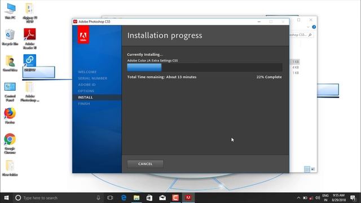The image size is (361, 203).
Task: Open the New folder desktop icon
Action: click(x=10, y=168)
